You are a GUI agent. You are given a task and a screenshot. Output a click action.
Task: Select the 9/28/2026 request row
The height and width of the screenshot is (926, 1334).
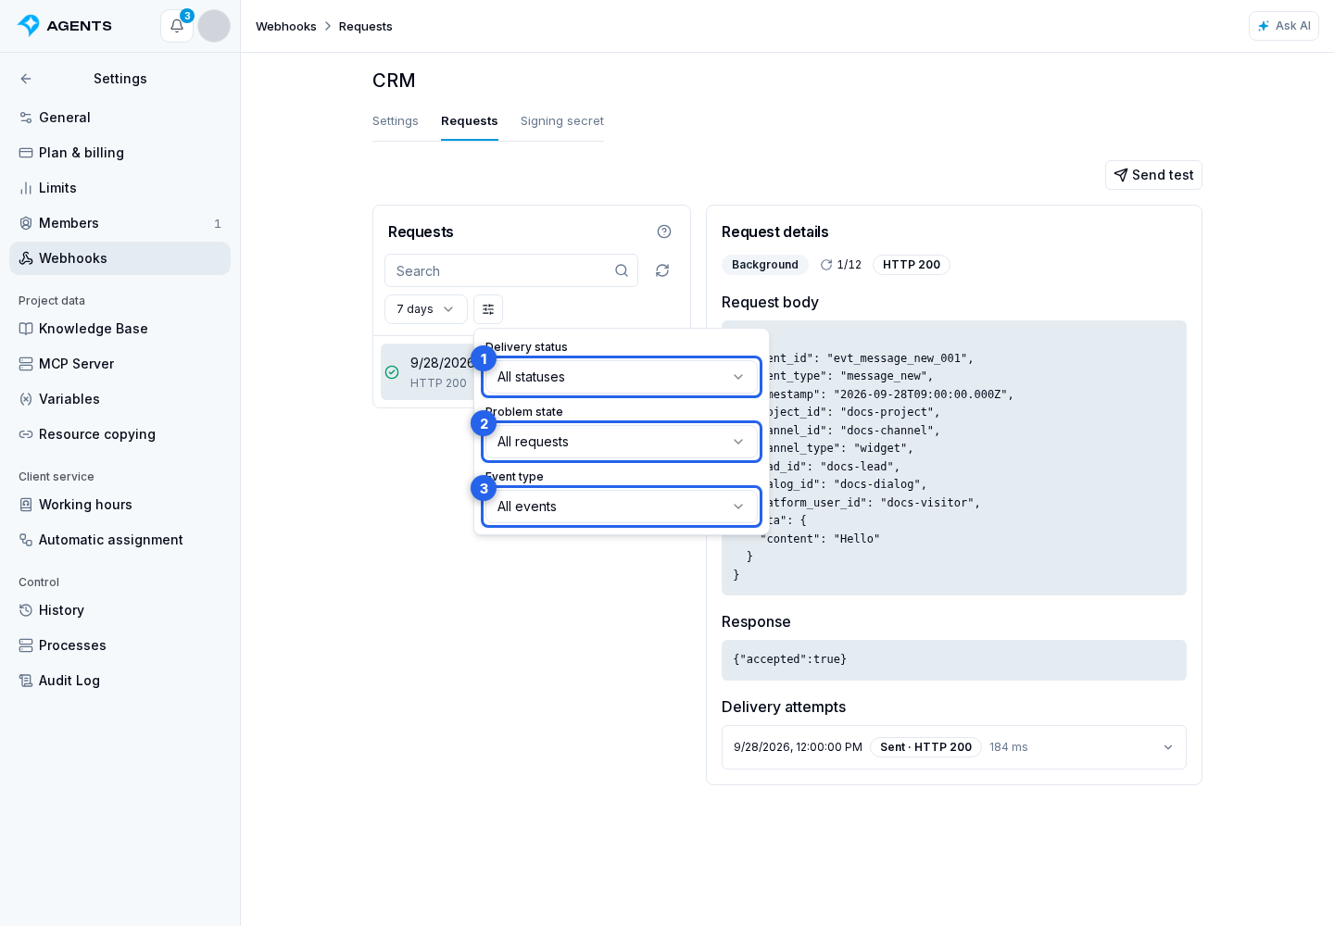pos(427,372)
